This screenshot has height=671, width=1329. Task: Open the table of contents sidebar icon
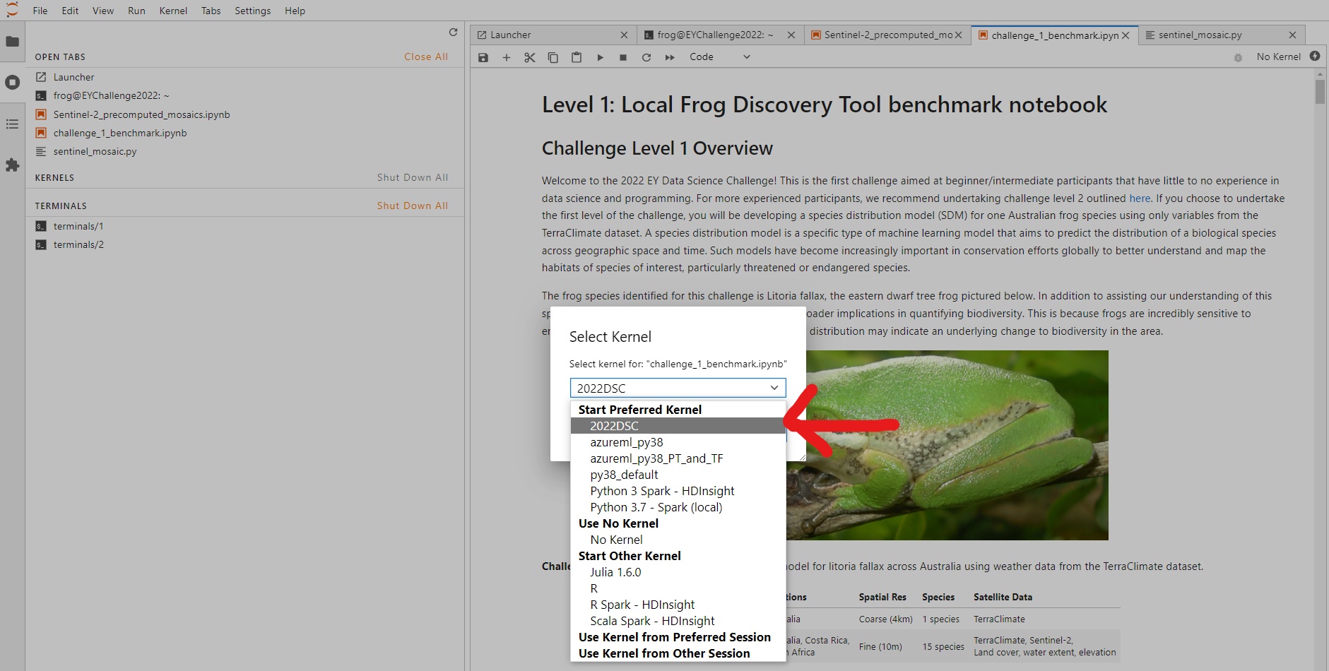pos(12,124)
